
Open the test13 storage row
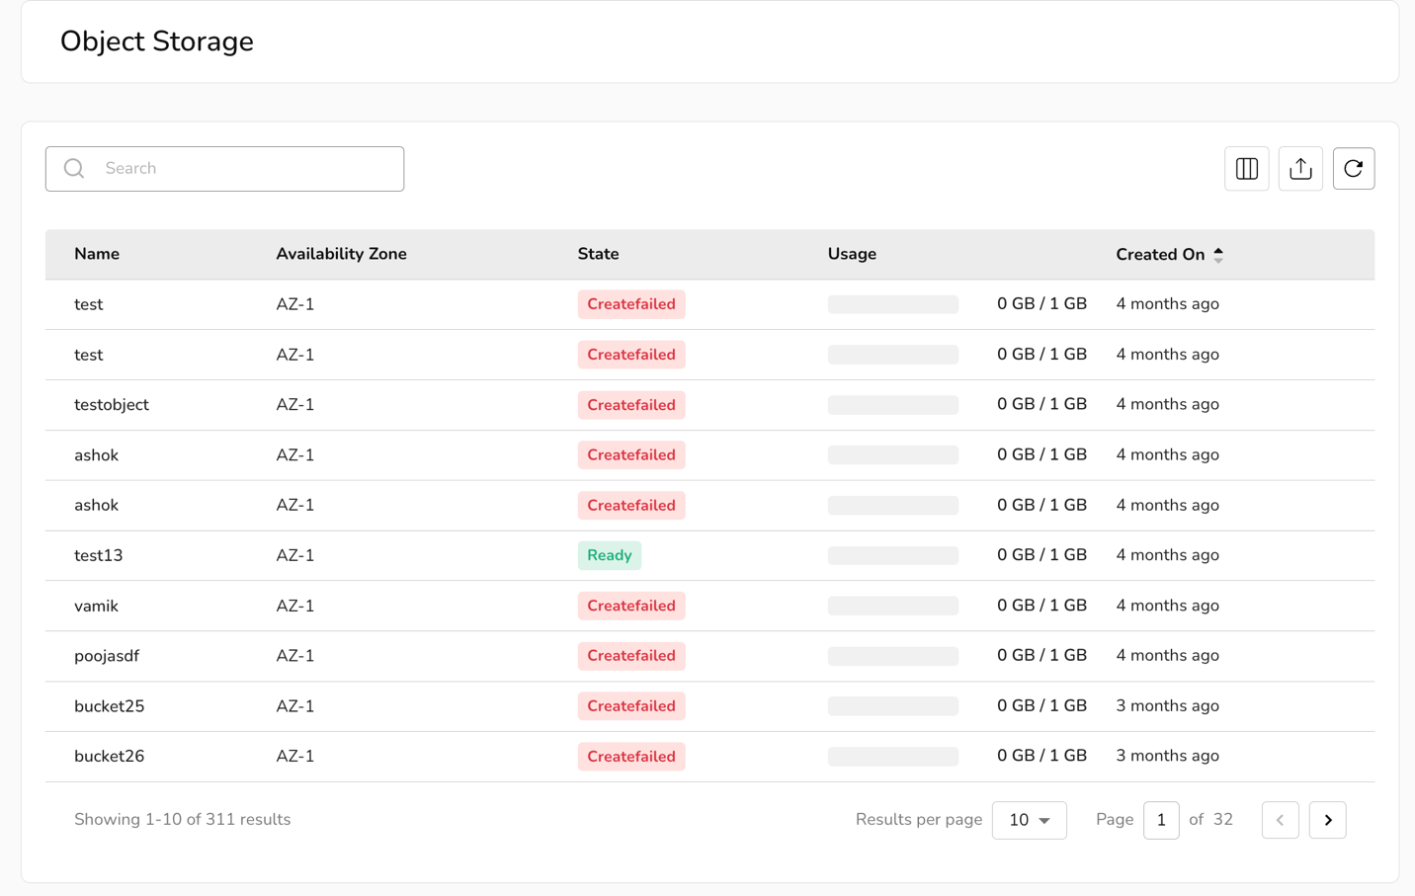(x=99, y=555)
